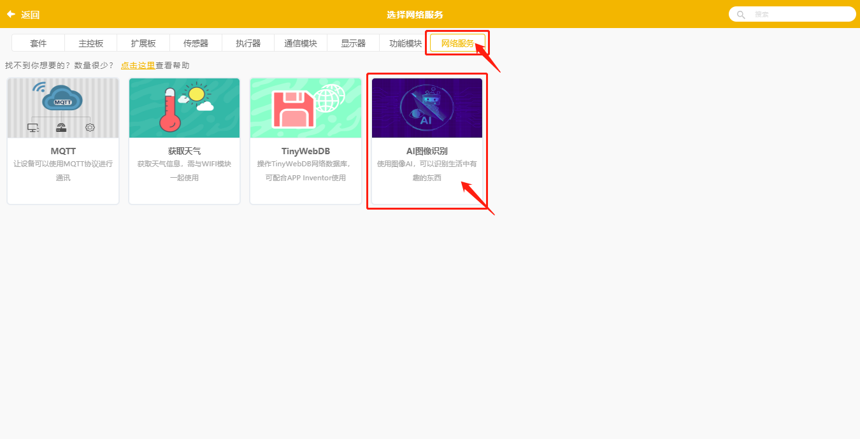Click the 获取天气 description text
This screenshot has width=860, height=439.
(184, 171)
